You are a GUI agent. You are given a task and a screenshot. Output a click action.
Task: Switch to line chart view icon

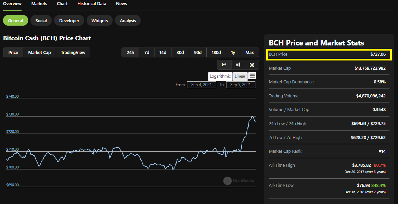224,65
